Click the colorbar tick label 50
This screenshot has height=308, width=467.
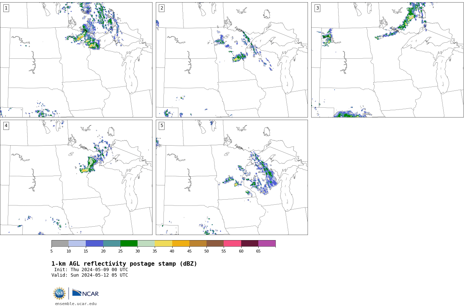[207, 251]
